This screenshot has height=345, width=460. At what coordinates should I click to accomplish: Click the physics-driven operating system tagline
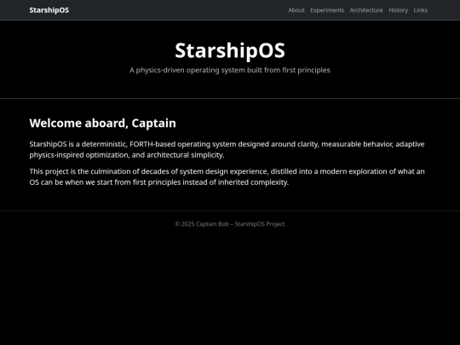click(x=230, y=70)
